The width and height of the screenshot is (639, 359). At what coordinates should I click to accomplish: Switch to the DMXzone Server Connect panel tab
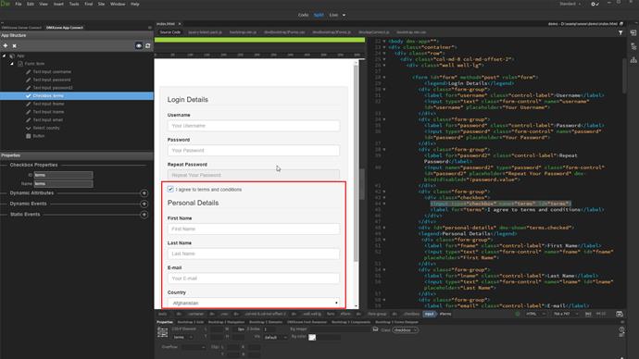[21, 28]
